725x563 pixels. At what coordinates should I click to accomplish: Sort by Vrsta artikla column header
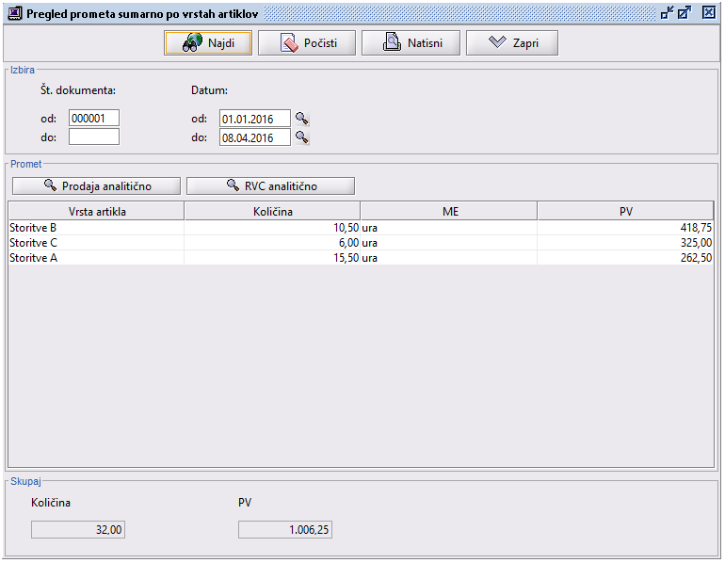coord(96,211)
